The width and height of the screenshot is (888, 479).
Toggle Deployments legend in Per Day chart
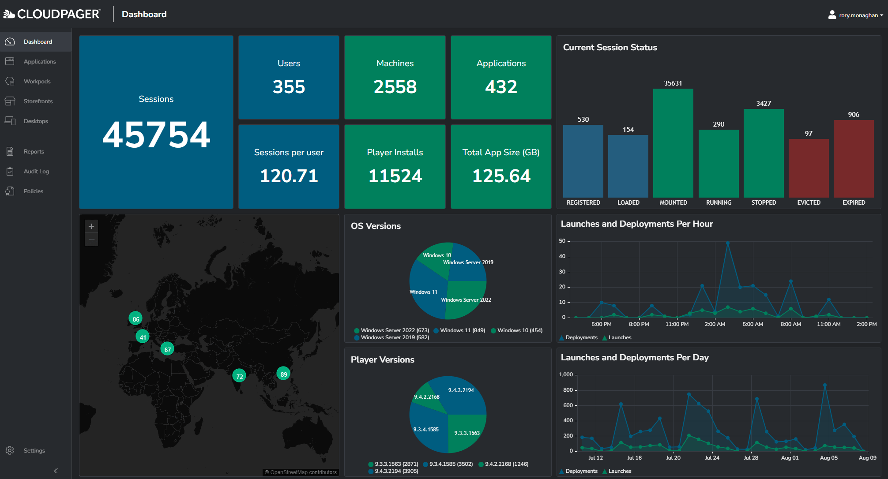click(578, 471)
